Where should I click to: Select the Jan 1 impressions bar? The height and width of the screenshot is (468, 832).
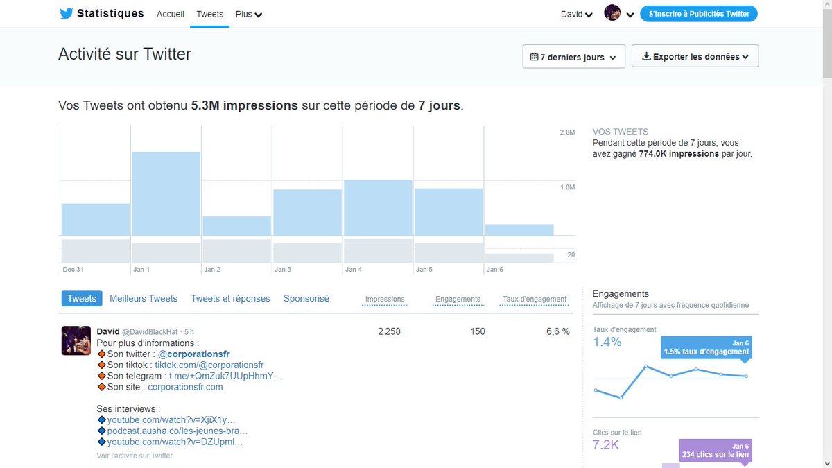[x=166, y=193]
